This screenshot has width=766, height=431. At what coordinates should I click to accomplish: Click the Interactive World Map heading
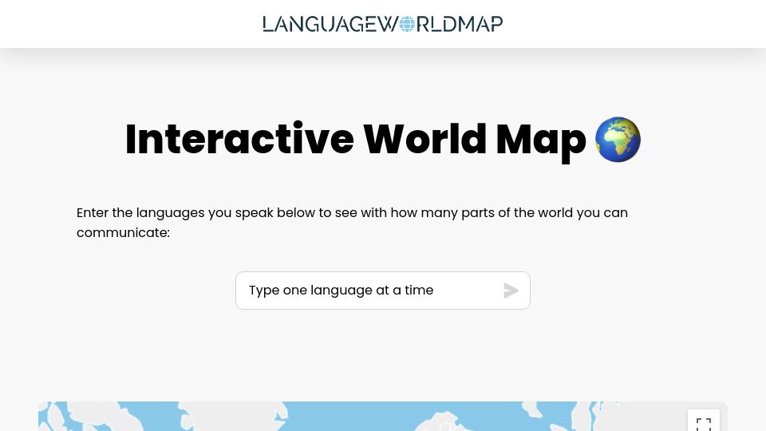point(382,140)
